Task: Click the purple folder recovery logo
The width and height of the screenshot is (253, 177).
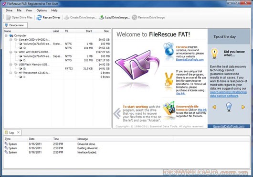Action: [137, 66]
